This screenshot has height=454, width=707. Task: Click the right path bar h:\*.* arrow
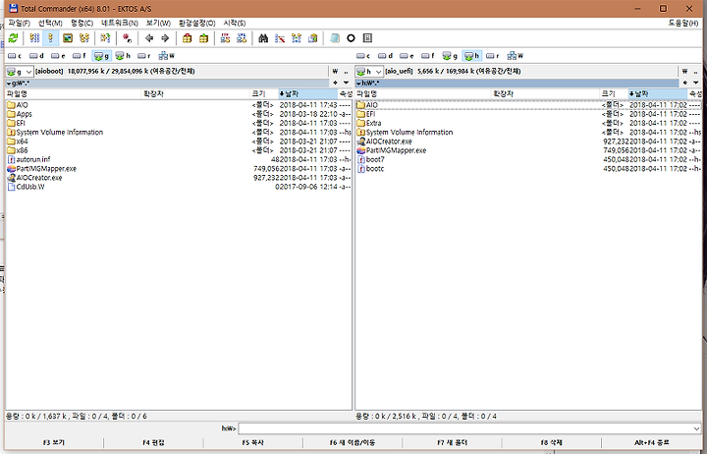tap(358, 84)
